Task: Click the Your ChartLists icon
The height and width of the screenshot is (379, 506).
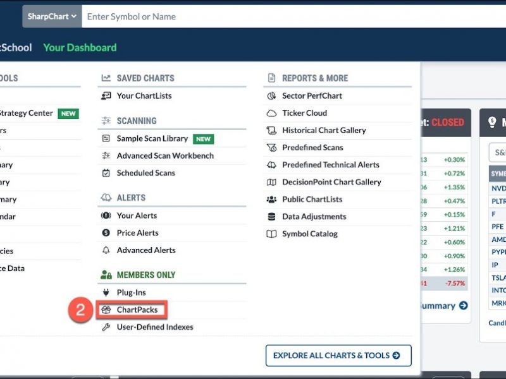Action: click(x=106, y=96)
